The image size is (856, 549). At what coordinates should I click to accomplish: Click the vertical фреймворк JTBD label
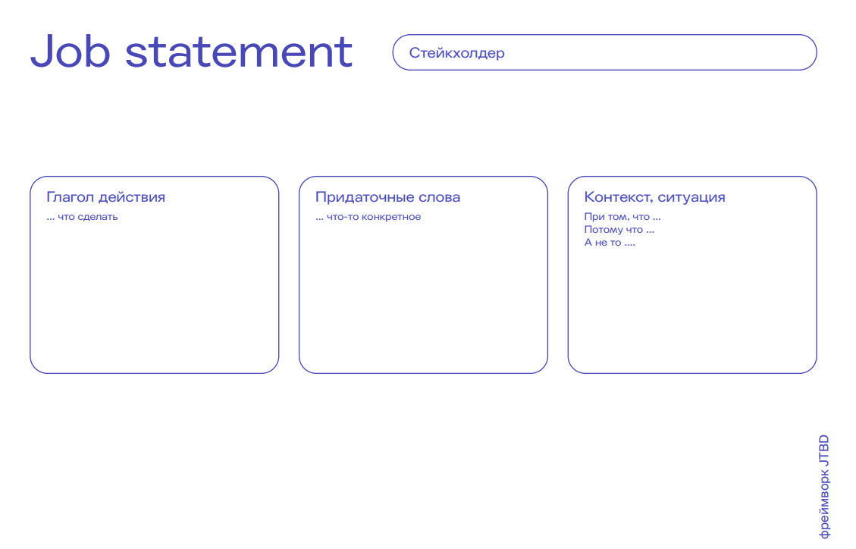pyautogui.click(x=824, y=486)
